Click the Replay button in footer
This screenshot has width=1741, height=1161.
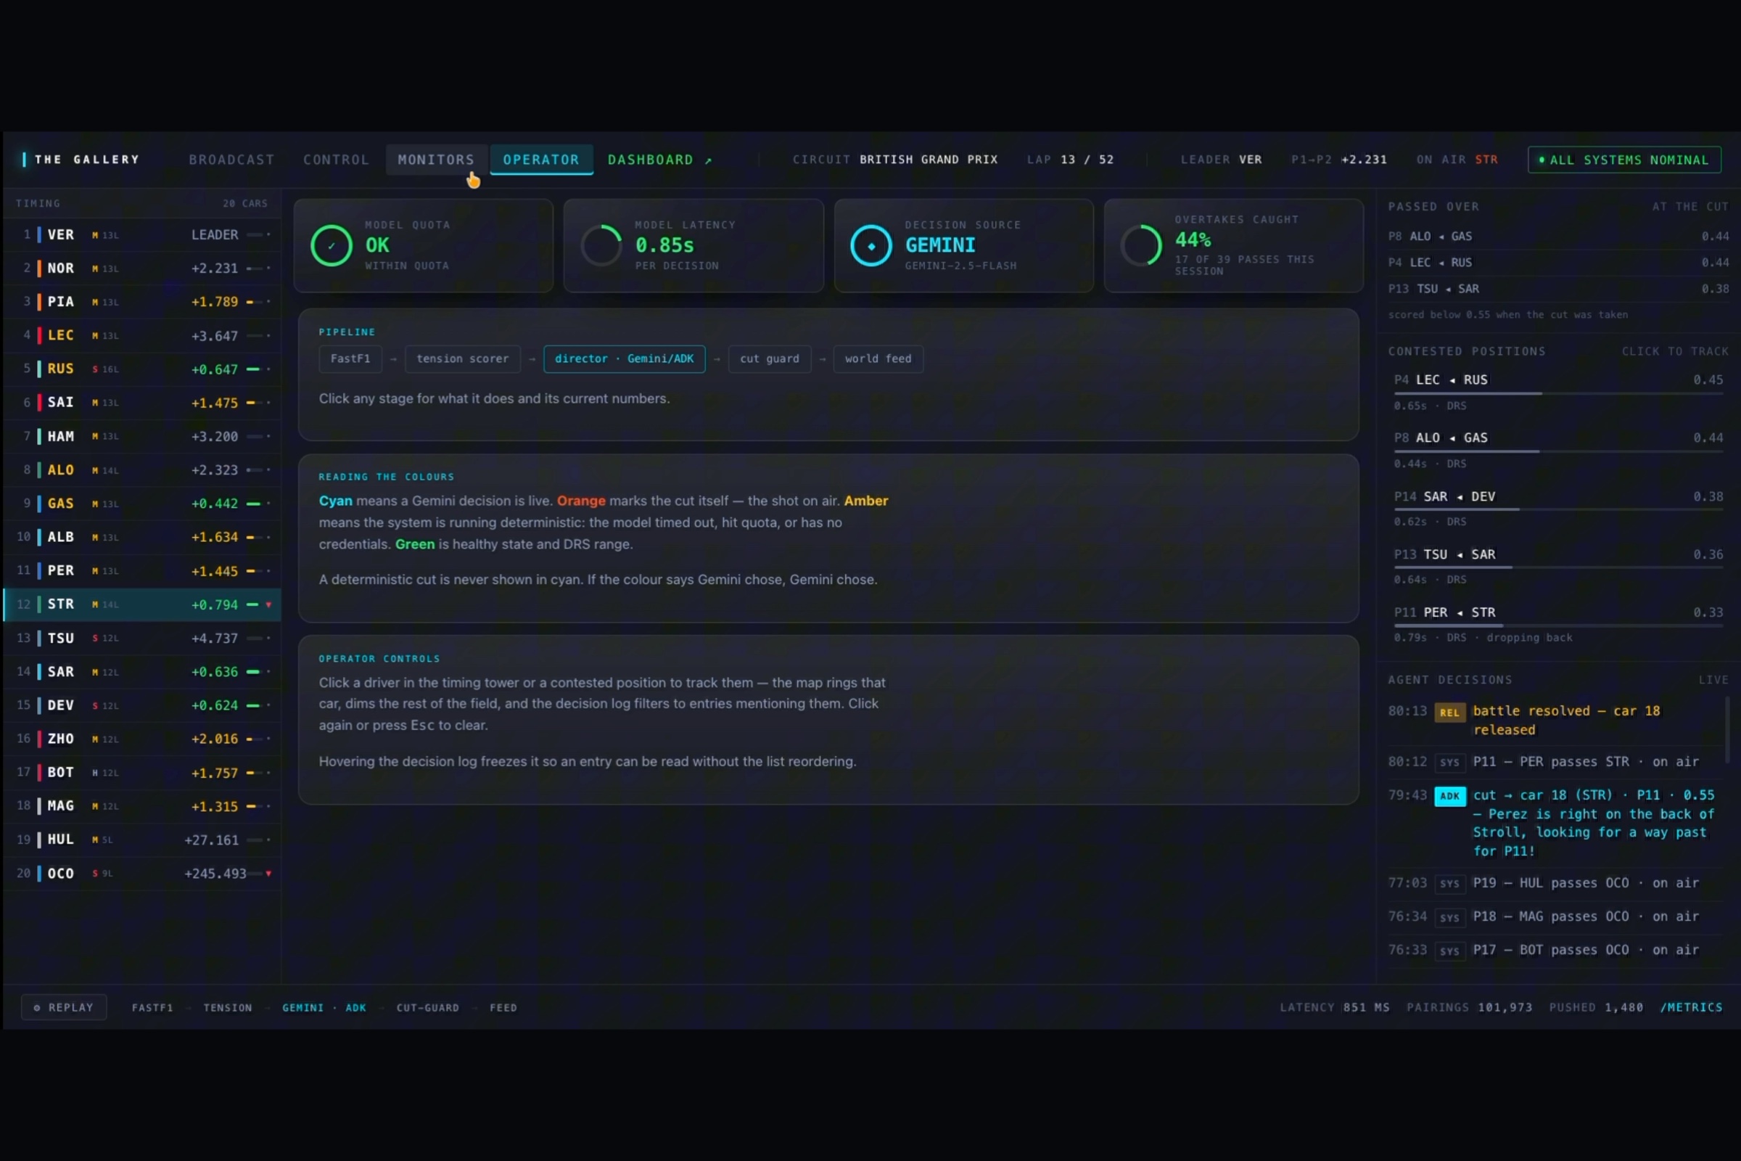tap(64, 1007)
